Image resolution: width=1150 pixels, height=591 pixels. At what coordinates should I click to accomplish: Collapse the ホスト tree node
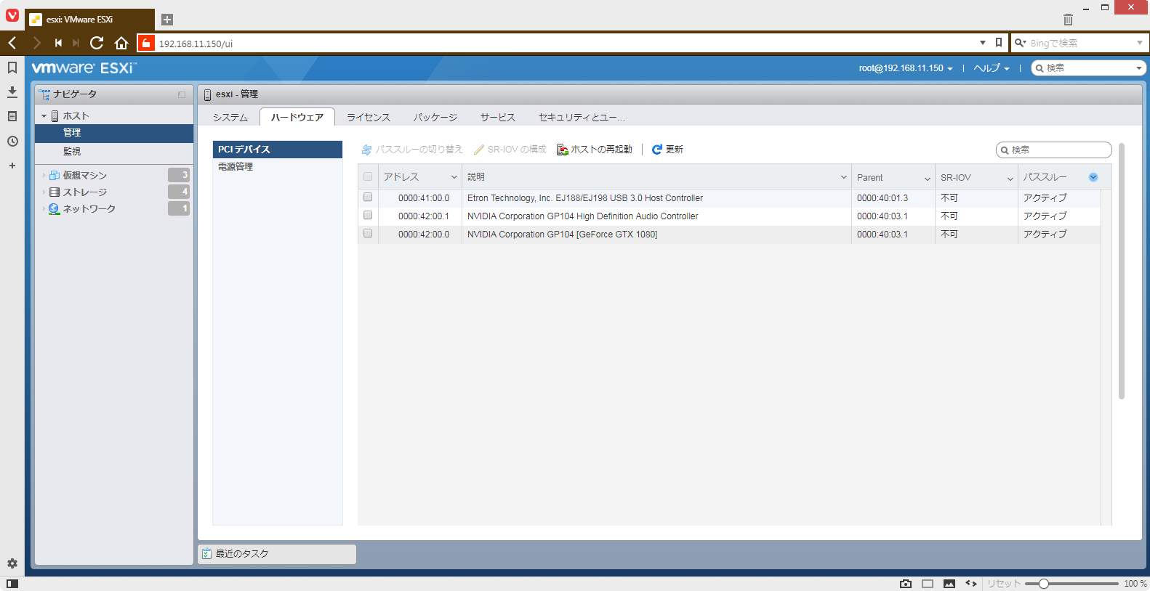pos(44,116)
